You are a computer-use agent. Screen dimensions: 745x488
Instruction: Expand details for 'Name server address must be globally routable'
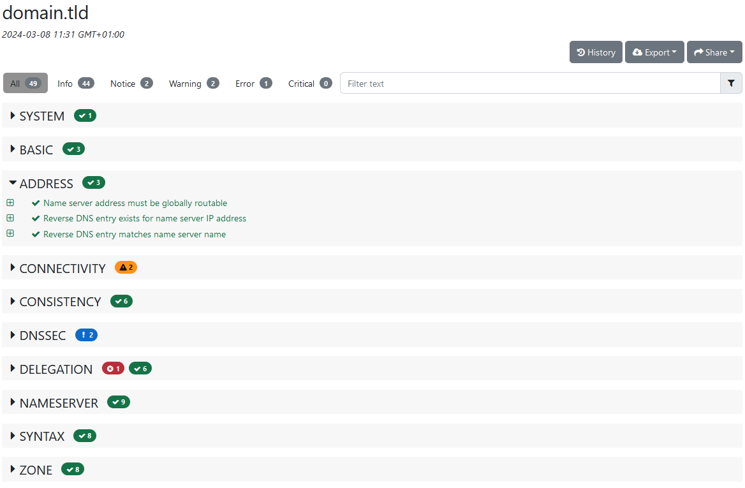(x=10, y=202)
